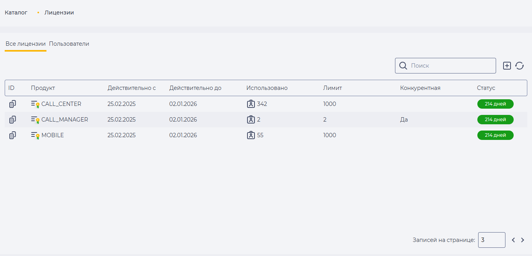Click the used count 342
The image size is (532, 256).
pos(262,104)
